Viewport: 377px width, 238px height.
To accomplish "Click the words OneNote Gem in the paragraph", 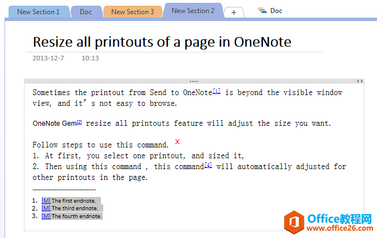I will 55,124.
